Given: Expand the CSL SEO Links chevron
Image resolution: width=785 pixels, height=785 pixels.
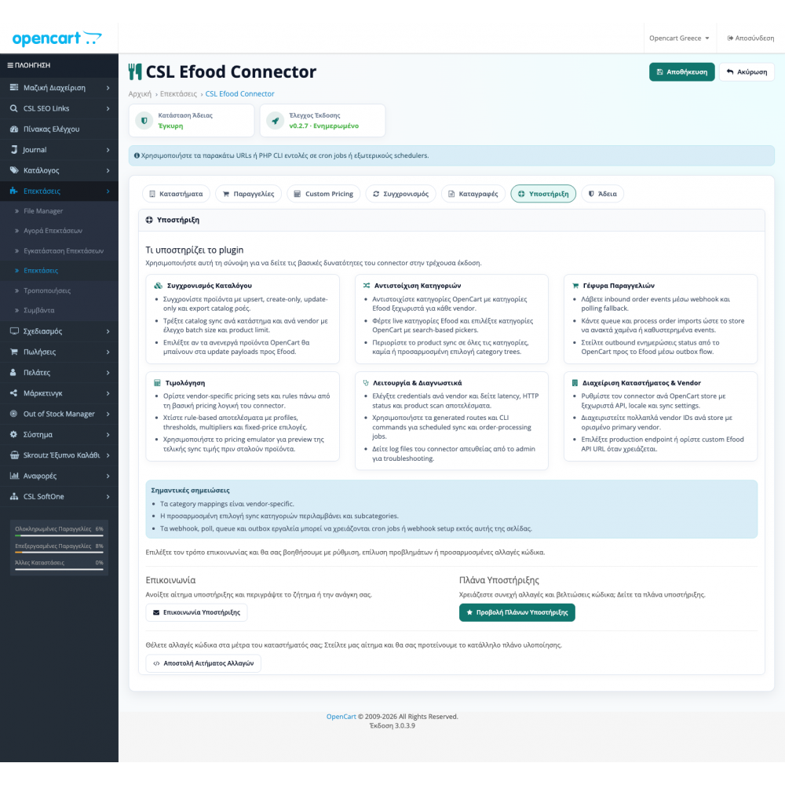Looking at the screenshot, I should point(108,108).
